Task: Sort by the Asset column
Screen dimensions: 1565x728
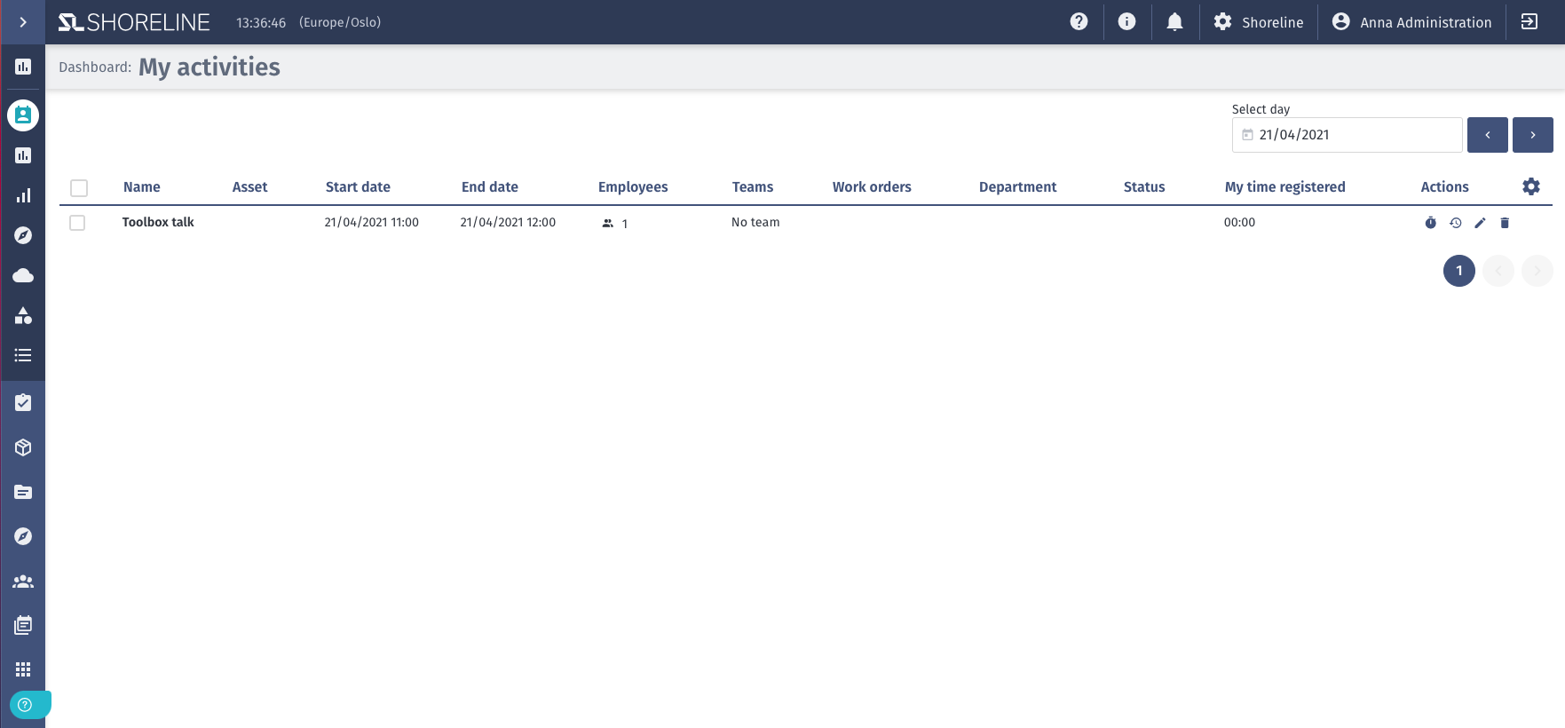Action: click(250, 186)
